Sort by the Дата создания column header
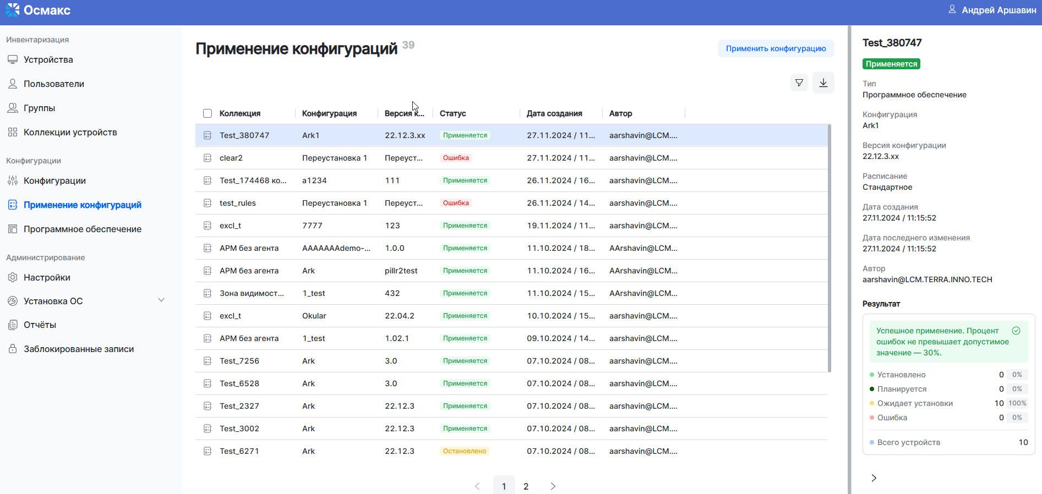The image size is (1042, 494). (x=554, y=113)
